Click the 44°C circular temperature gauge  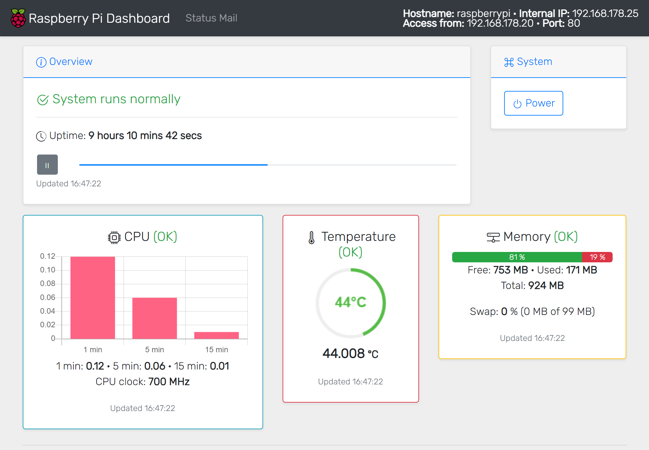(x=350, y=302)
